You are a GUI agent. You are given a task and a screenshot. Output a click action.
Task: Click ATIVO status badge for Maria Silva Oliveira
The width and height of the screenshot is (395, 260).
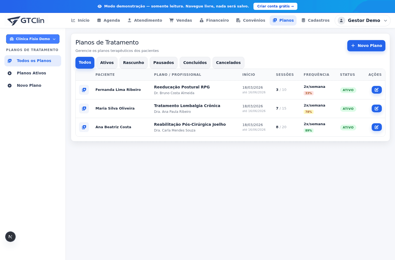tap(348, 109)
